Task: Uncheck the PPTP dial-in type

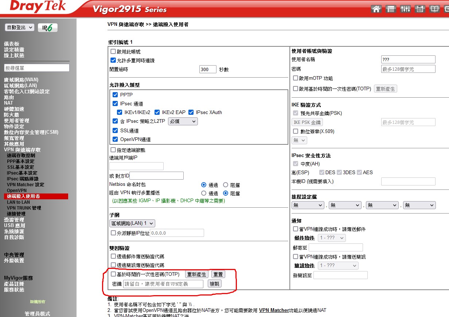Action: coord(115,95)
